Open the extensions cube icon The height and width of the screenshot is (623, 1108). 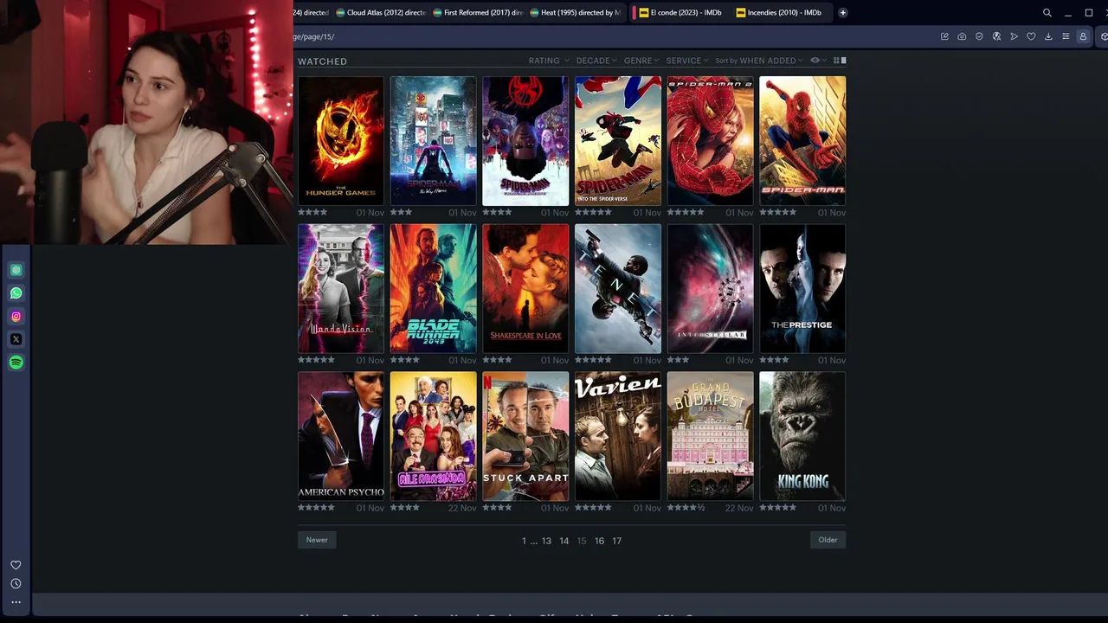[x=1104, y=36]
